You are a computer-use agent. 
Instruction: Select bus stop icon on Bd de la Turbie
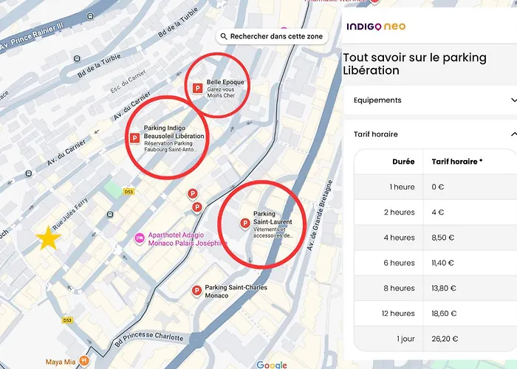[x=77, y=58]
